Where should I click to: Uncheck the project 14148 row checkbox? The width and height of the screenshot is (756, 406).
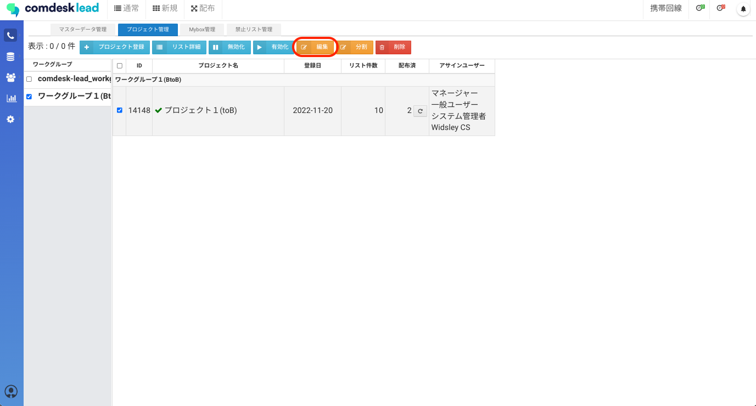(120, 110)
